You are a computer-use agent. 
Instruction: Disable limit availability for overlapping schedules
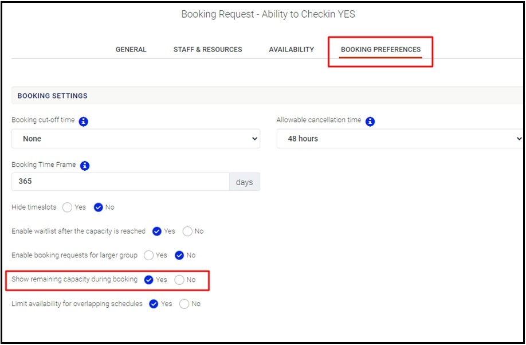pyautogui.click(x=184, y=304)
